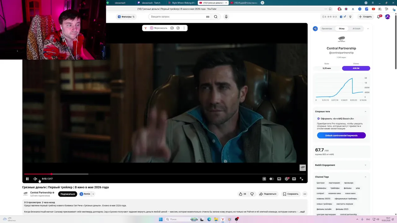
Task: Click Unlock controversial keywords button
Action: pos(341,135)
